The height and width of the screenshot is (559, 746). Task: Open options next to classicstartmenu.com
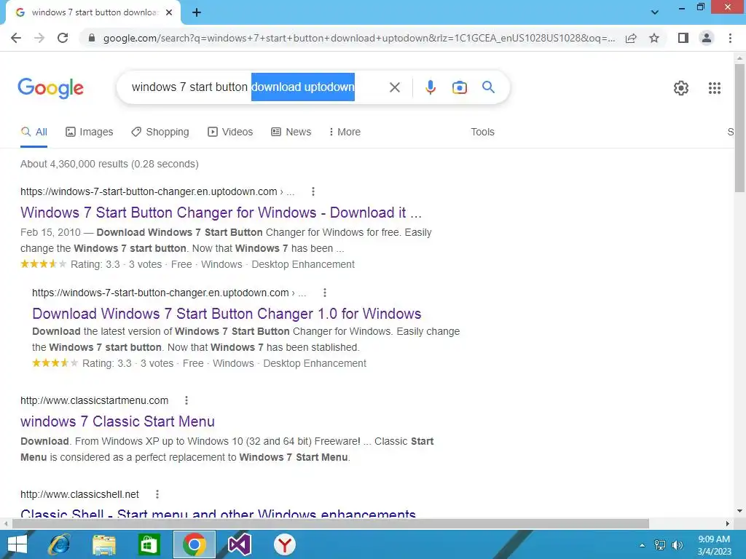(186, 400)
